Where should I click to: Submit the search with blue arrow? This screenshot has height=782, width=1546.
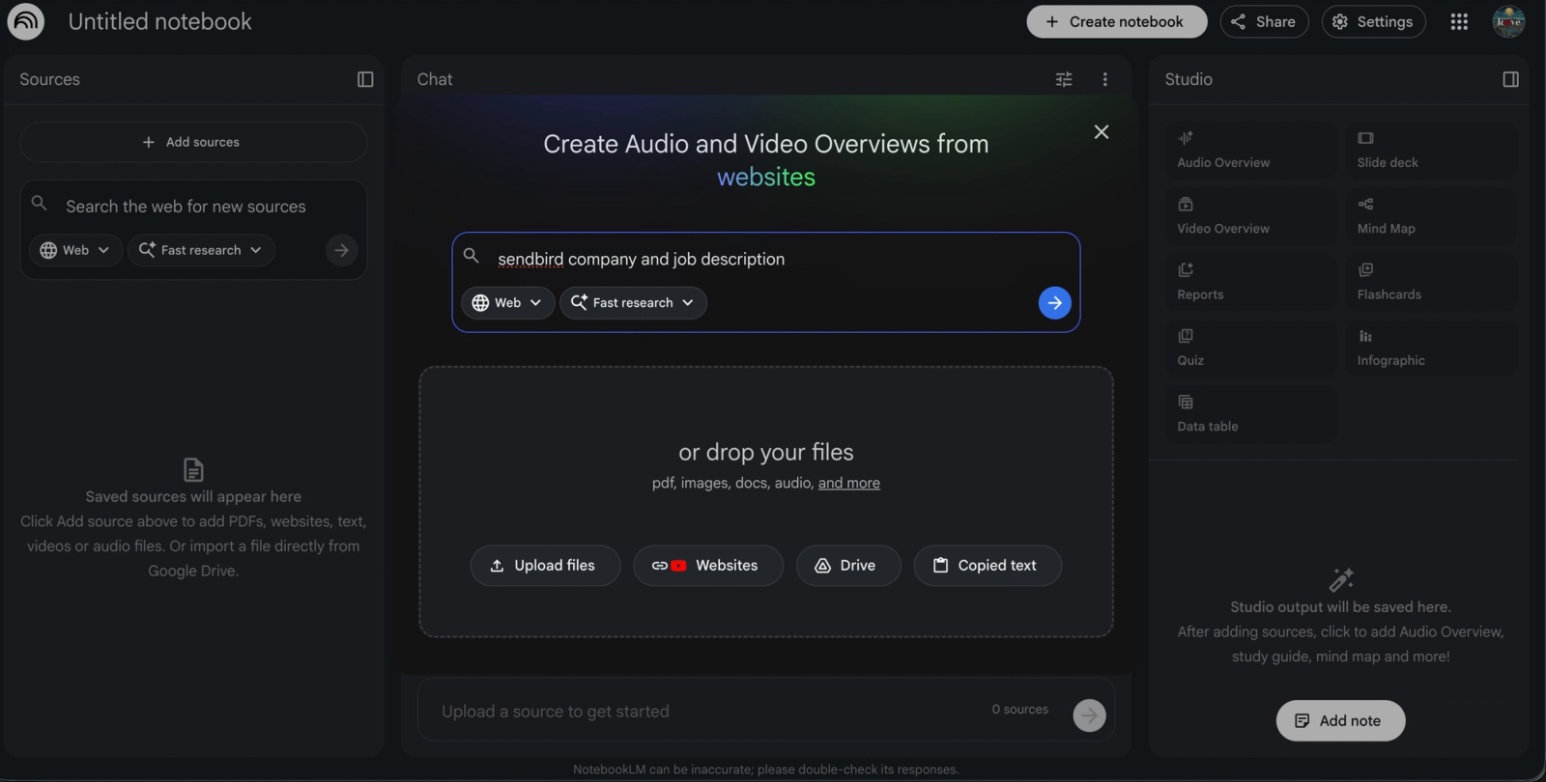pos(1054,303)
